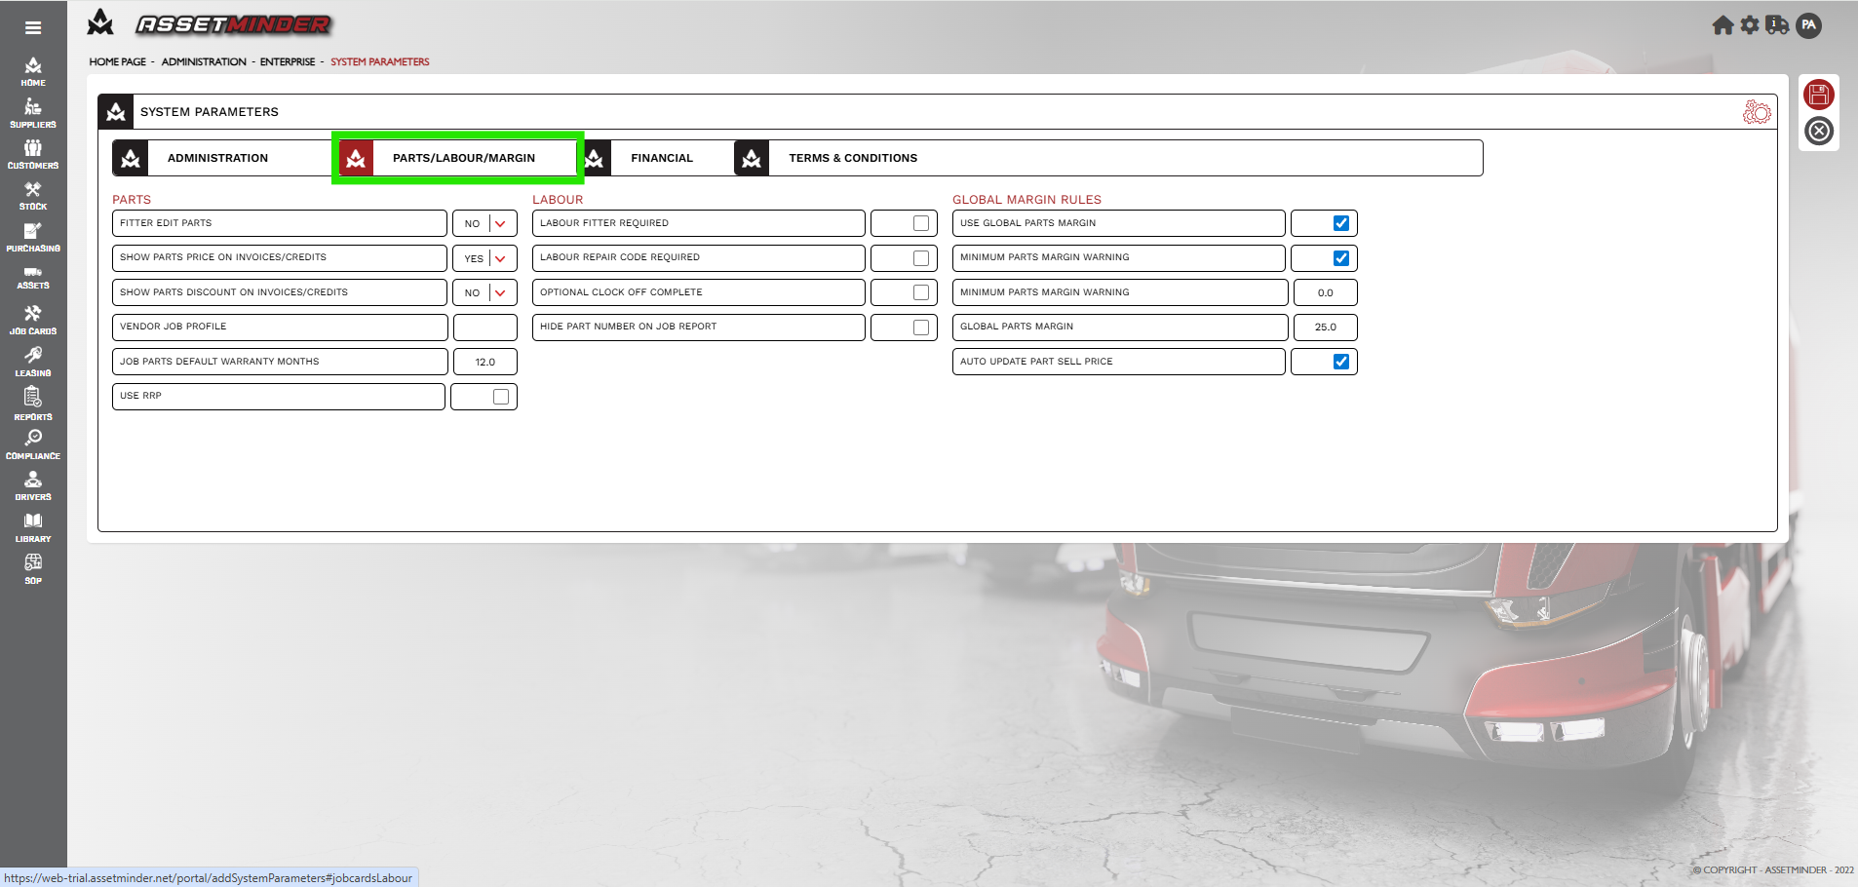Switch to the Terms & Conditions tab
1858x887 pixels.
852,158
